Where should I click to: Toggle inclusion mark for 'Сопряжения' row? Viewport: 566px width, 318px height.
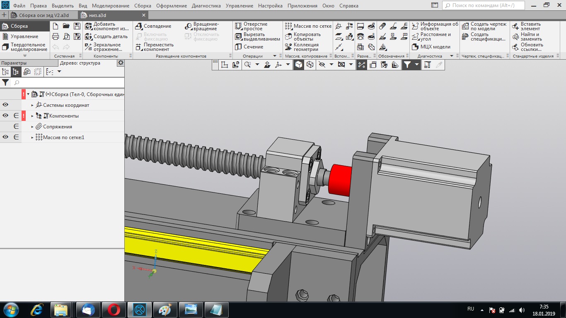coord(16,127)
